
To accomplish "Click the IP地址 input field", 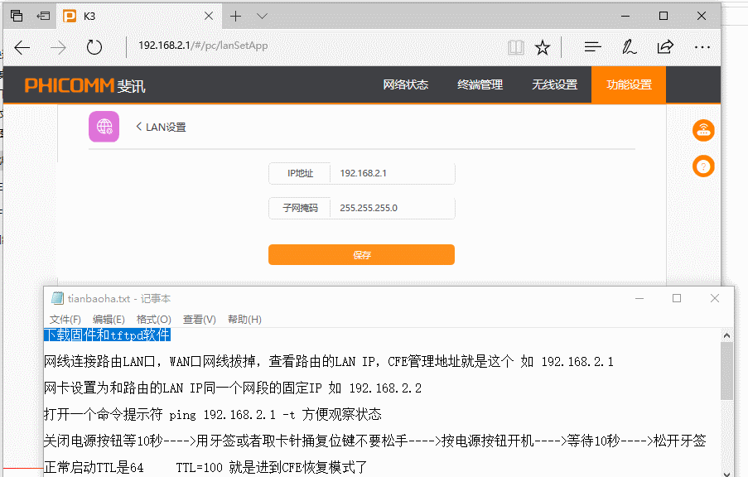I will [392, 173].
